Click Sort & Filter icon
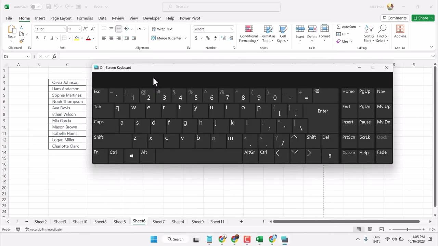 [369, 29]
